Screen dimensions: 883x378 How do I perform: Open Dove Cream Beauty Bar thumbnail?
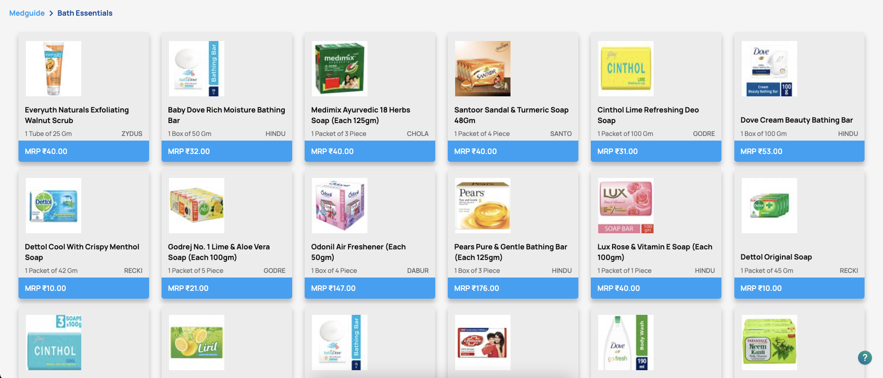pos(769,69)
